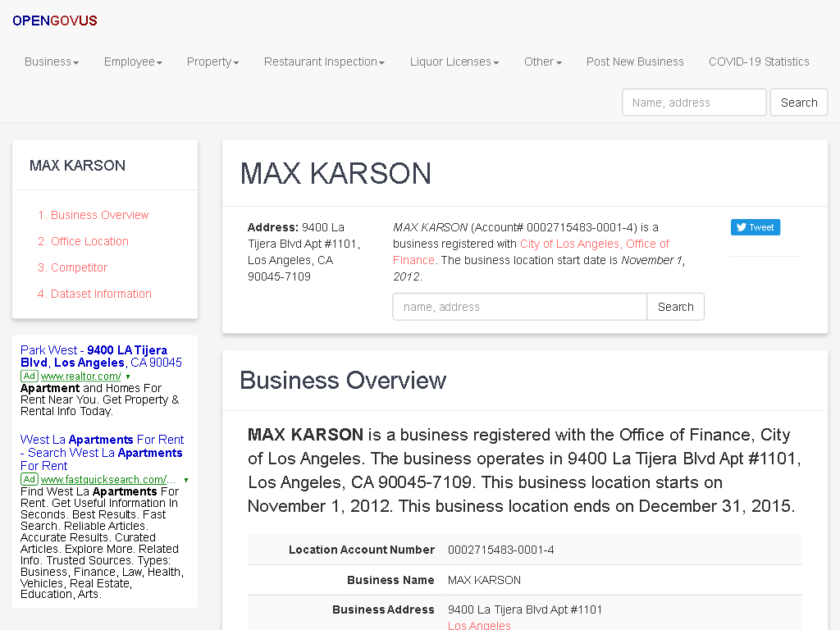Viewport: 840px width, 630px height.
Task: Select Business Address value 9400 La Tijera Blvd
Action: tap(524, 609)
